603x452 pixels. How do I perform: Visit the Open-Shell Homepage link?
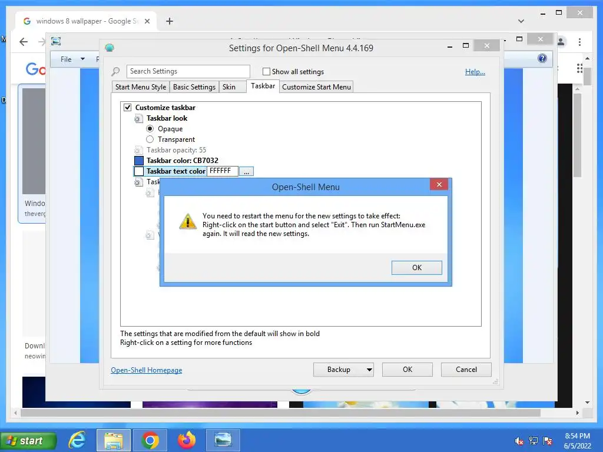coord(147,370)
